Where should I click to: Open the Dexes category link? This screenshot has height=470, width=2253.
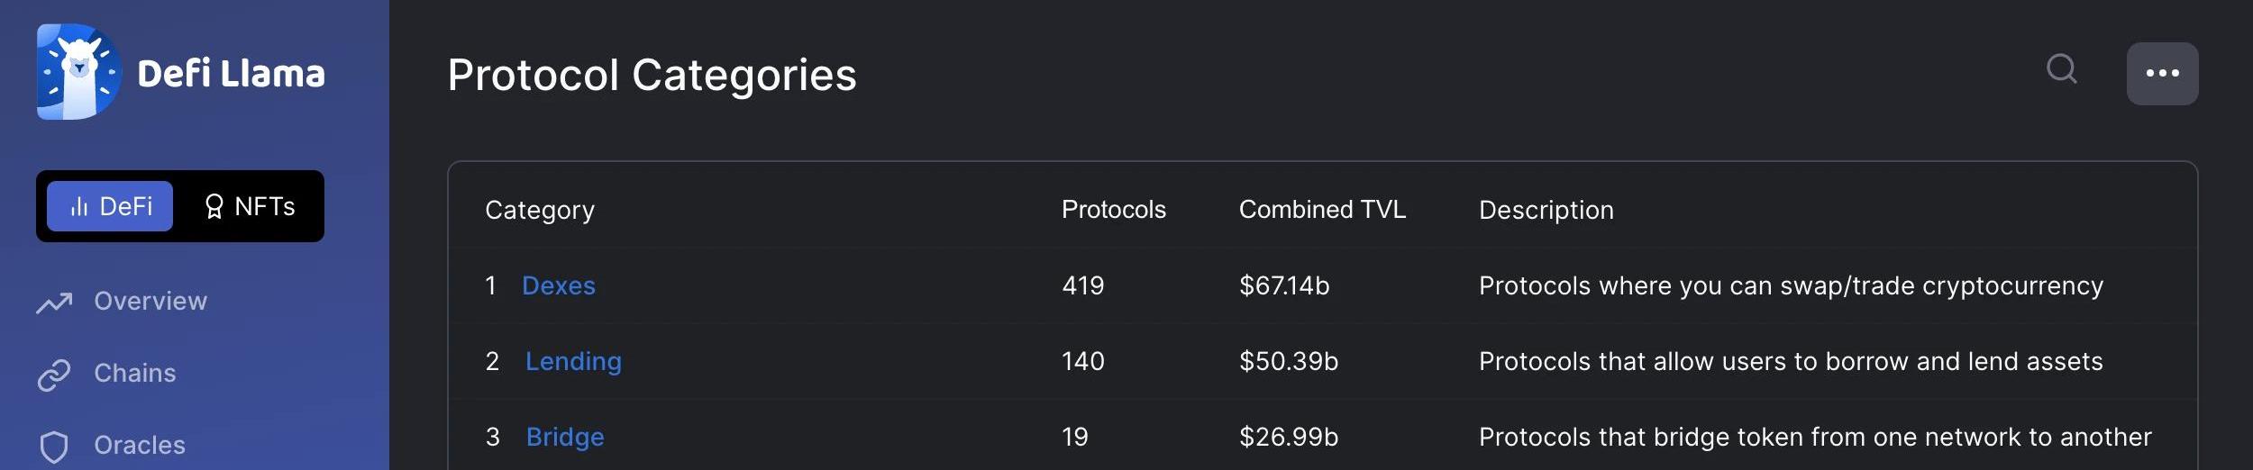pyautogui.click(x=559, y=285)
